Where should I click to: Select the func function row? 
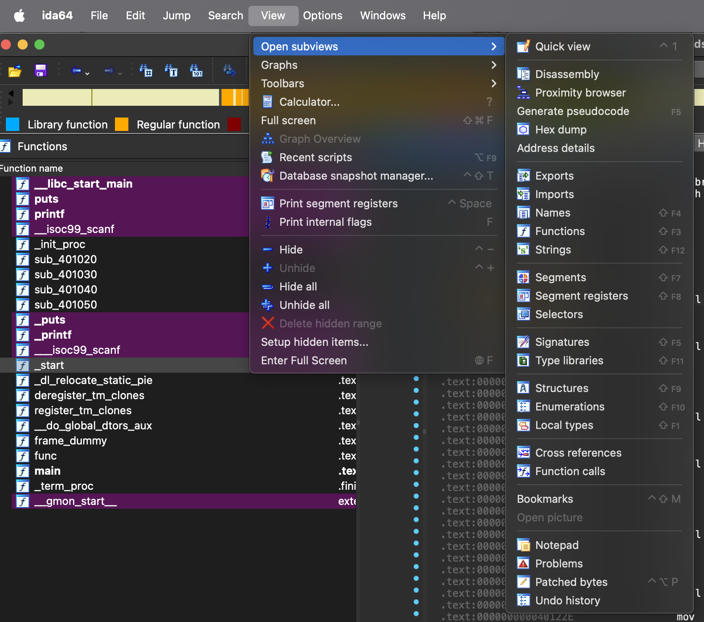coord(178,456)
